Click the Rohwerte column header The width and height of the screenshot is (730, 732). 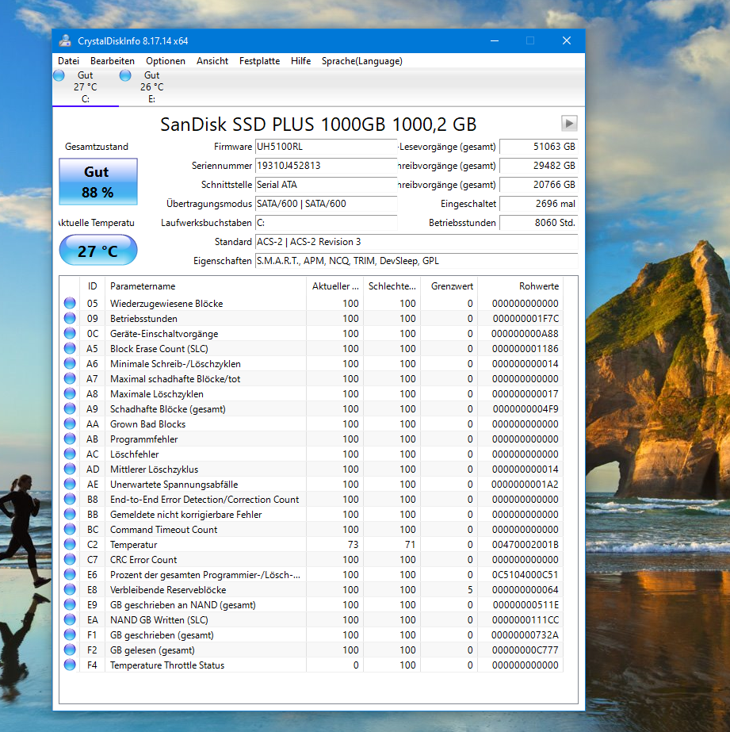click(x=520, y=286)
